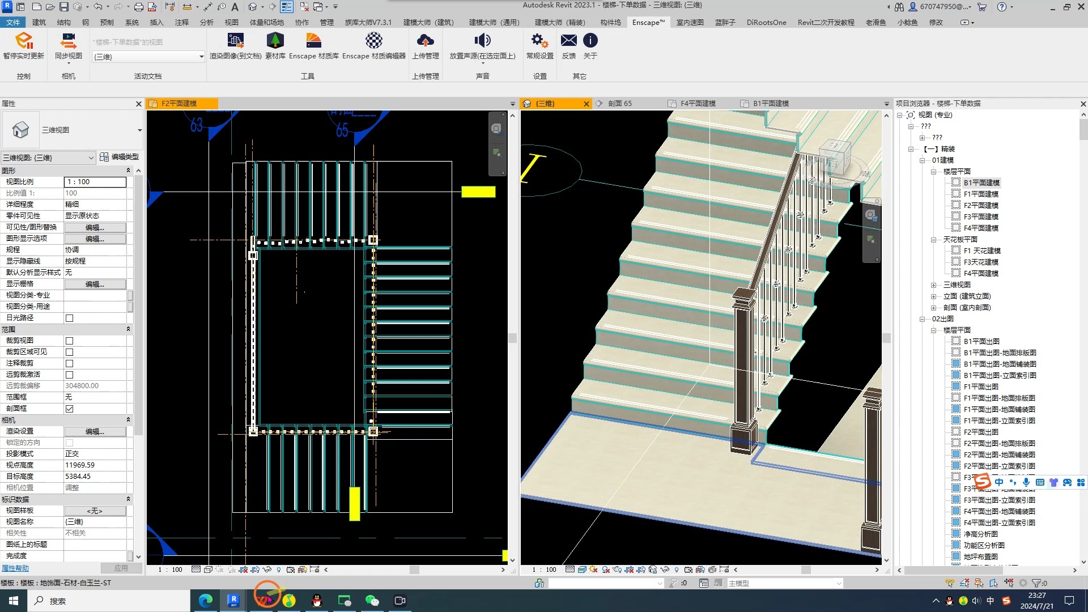Open the 属性帮助 link

(x=15, y=568)
